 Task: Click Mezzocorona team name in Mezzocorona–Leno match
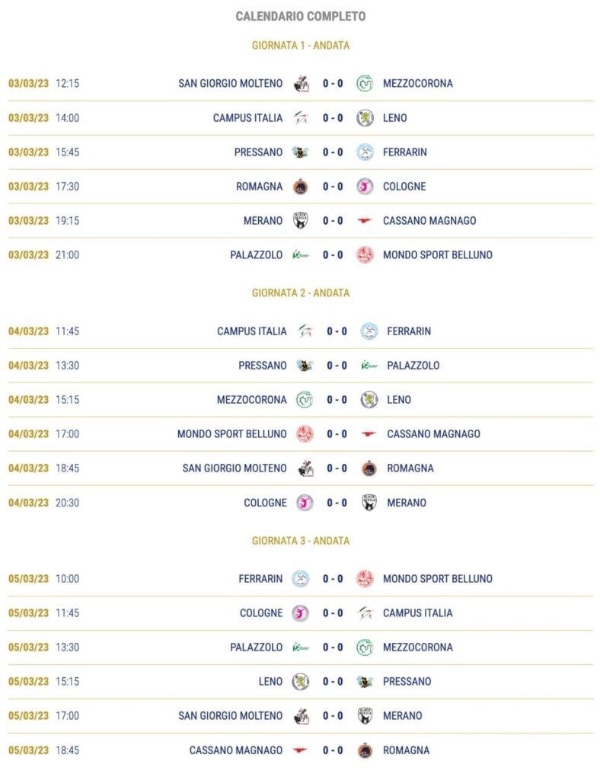[x=251, y=400]
